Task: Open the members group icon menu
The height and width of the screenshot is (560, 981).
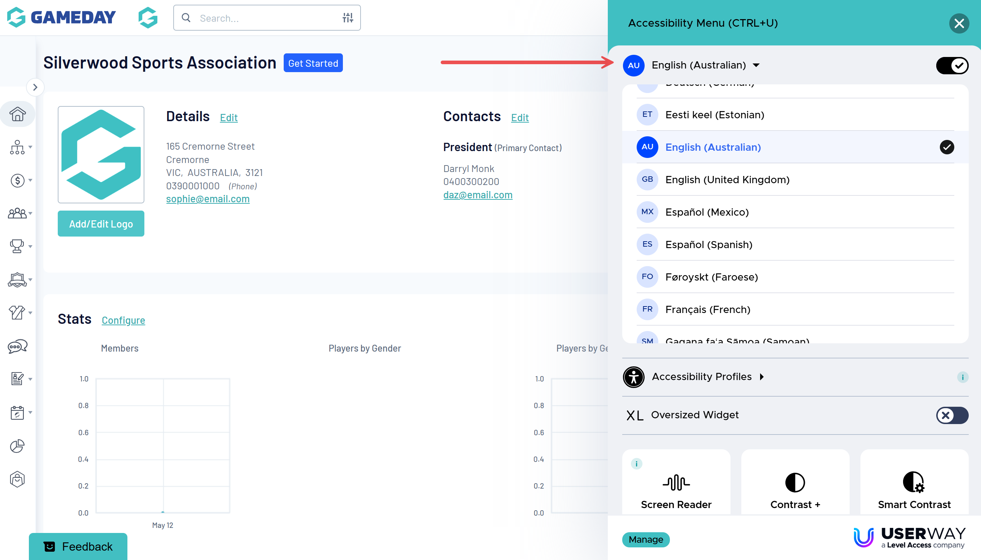Action: (17, 213)
